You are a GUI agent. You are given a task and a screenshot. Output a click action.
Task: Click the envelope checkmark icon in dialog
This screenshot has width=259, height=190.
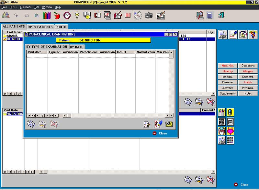click(x=169, y=124)
